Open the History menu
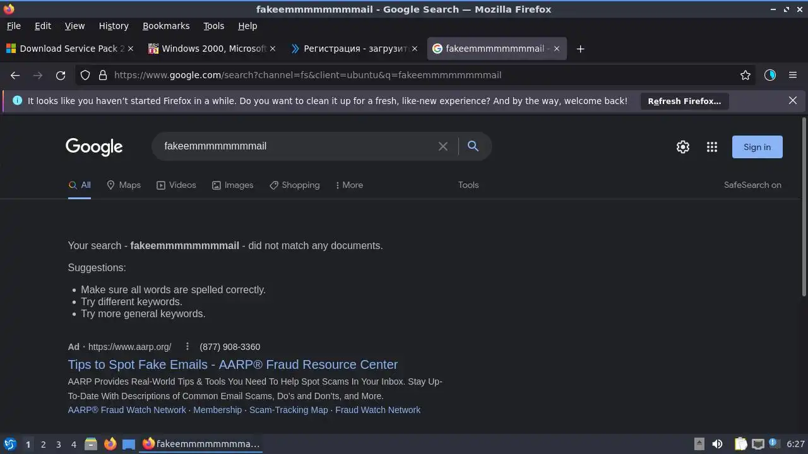This screenshot has width=808, height=454. [114, 26]
